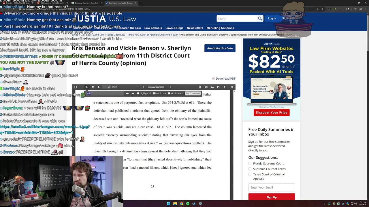Open the Automatic Zoom dropdown
Screen dimensions: 369x207
[x=159, y=87]
